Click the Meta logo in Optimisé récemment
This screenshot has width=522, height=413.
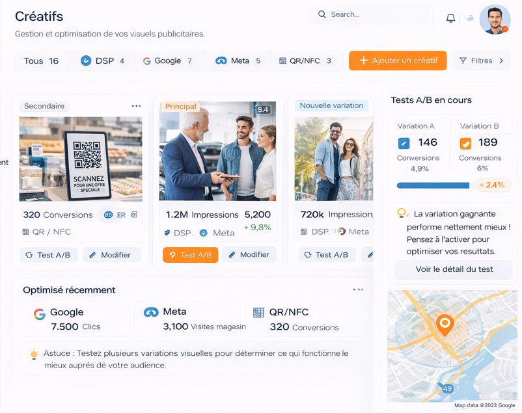pos(151,312)
